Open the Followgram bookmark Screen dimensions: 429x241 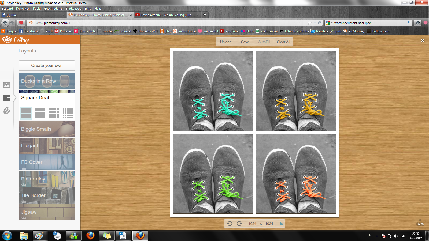tap(378, 31)
